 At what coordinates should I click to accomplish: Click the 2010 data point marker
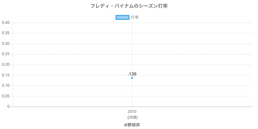[x=132, y=78]
